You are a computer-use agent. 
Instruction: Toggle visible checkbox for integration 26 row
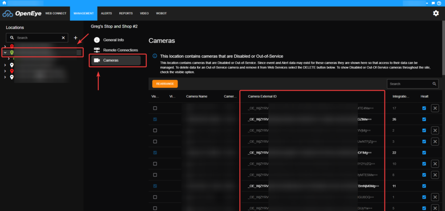155,119
